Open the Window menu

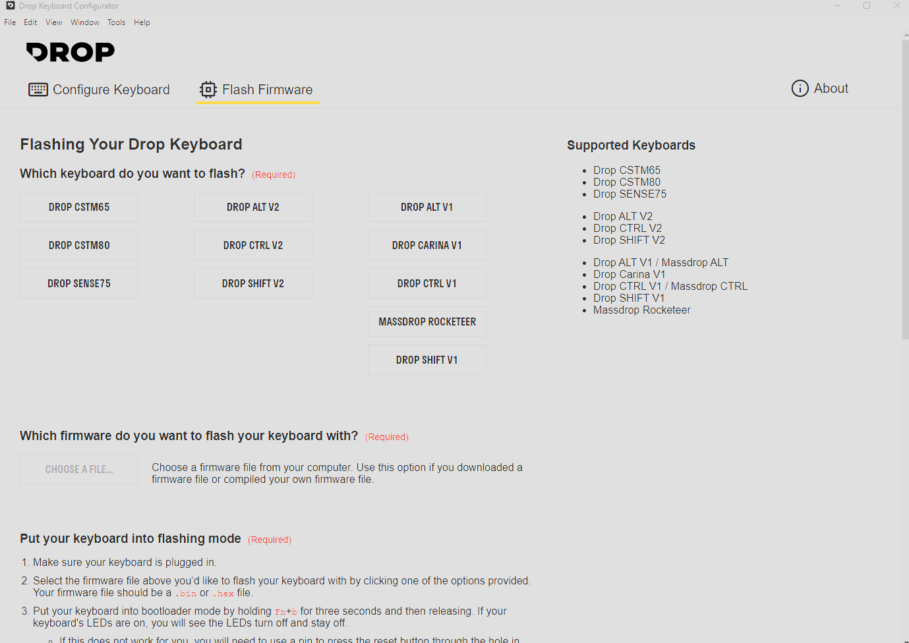pos(85,22)
